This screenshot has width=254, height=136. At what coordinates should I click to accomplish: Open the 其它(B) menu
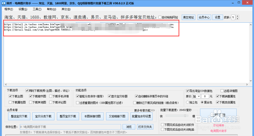pyautogui.click(x=66, y=9)
